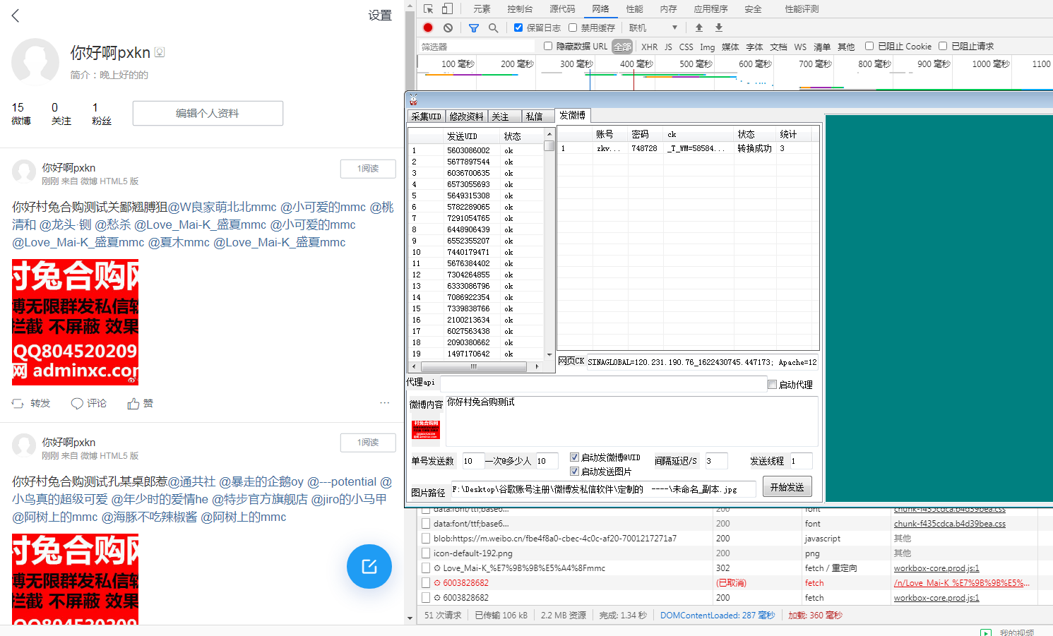Uncheck the 启动发送图片 checkbox
This screenshot has height=636, width=1053.
[x=575, y=471]
